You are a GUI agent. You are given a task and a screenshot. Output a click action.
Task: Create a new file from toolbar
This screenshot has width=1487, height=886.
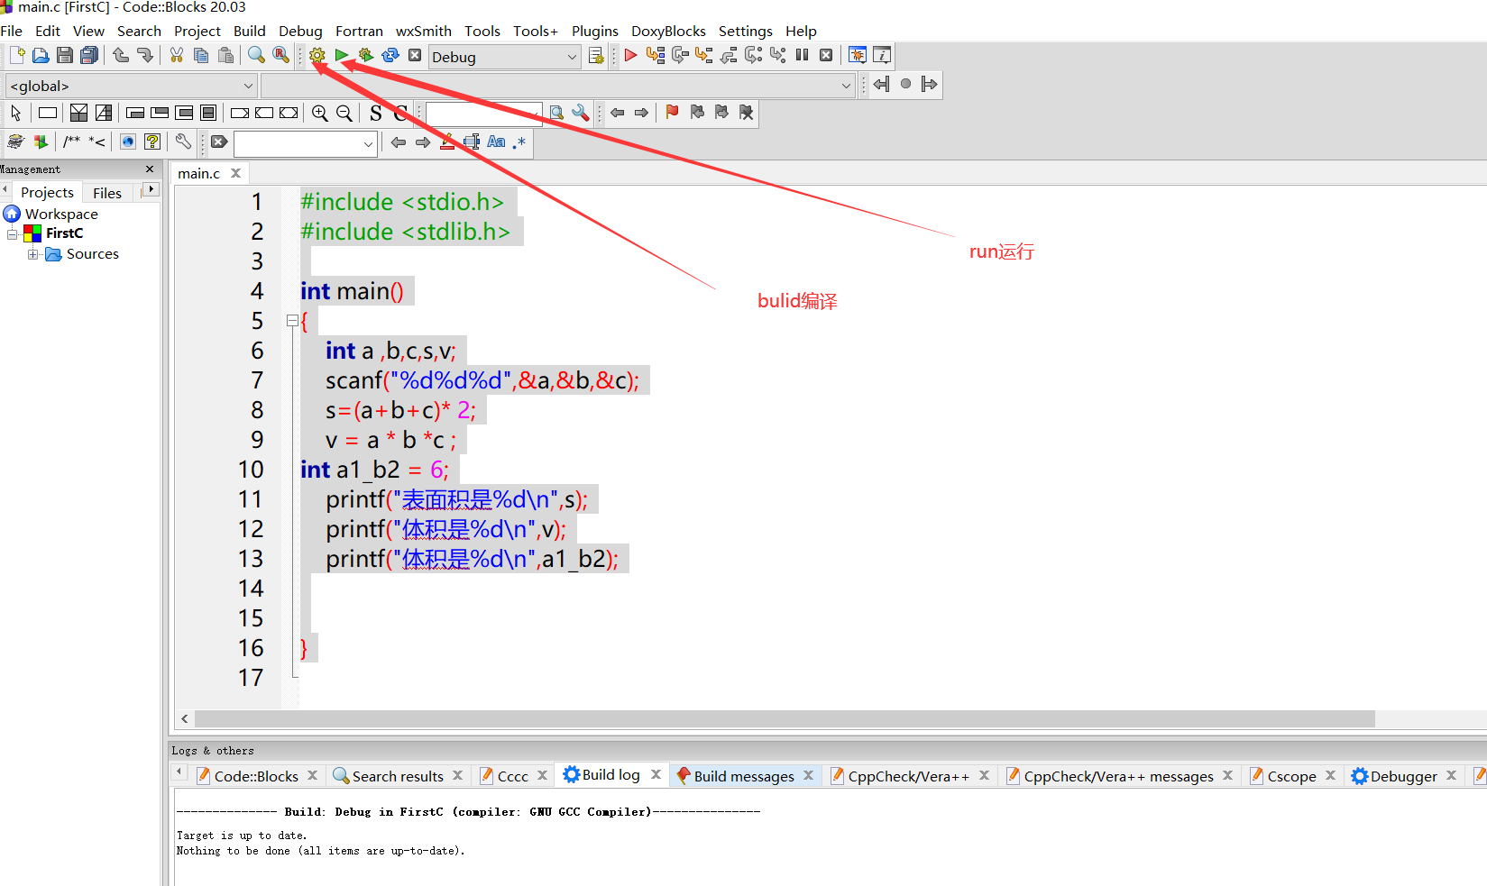point(16,56)
